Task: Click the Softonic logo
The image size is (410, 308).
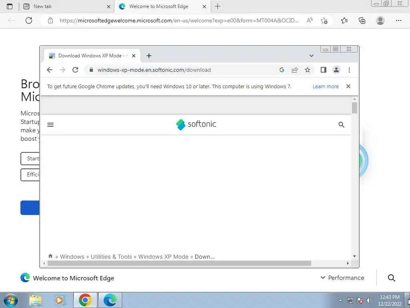Action: click(196, 124)
